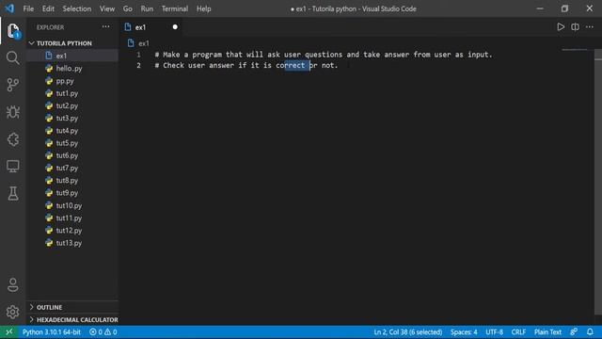The image size is (602, 339).
Task: Open the Terminal menu
Action: pos(175,8)
